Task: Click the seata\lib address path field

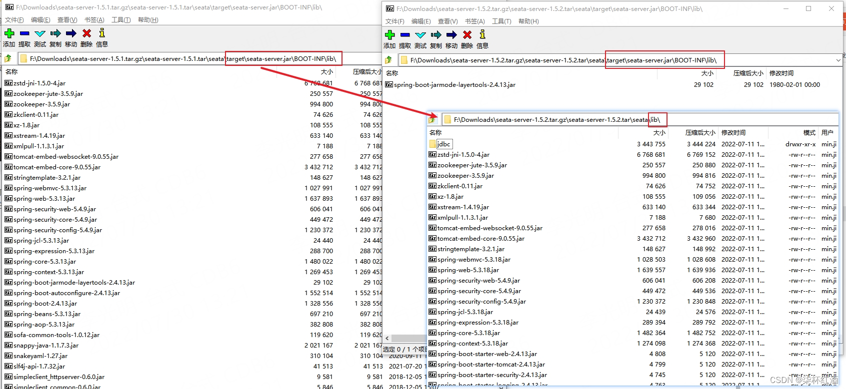Action: tap(640, 120)
